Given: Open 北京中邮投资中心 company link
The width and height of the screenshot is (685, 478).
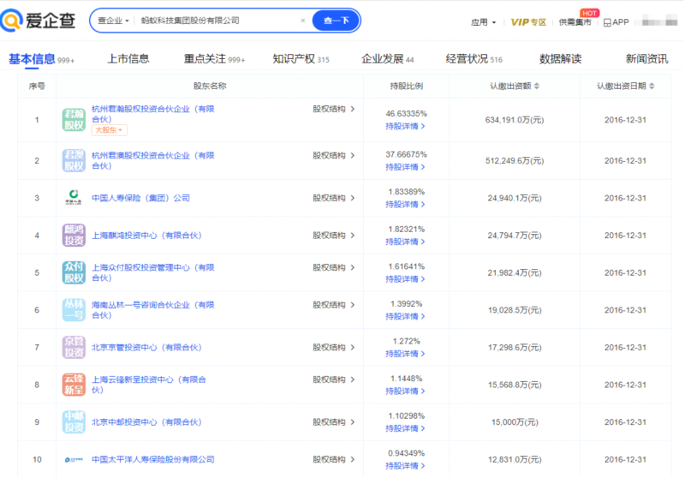Looking at the screenshot, I should [146, 422].
